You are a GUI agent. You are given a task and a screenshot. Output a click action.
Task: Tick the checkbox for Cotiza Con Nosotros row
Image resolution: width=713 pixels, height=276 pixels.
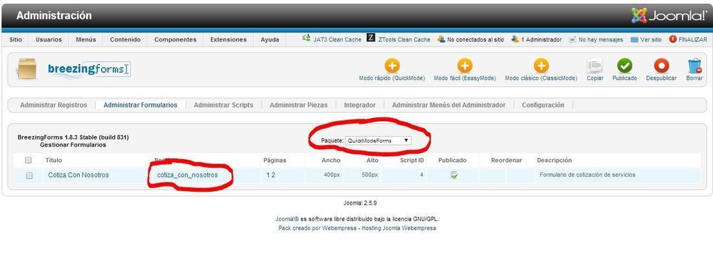click(29, 176)
